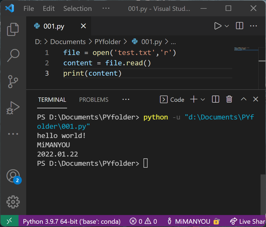Open the Run and Debug view
The width and height of the screenshot is (266, 227).
click(x=13, y=108)
